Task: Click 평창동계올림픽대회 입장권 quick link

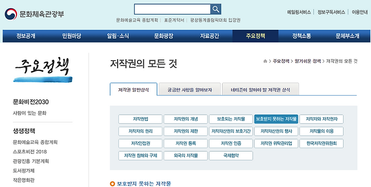Action: (215, 20)
